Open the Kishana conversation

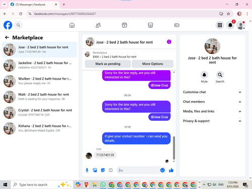click(x=39, y=128)
